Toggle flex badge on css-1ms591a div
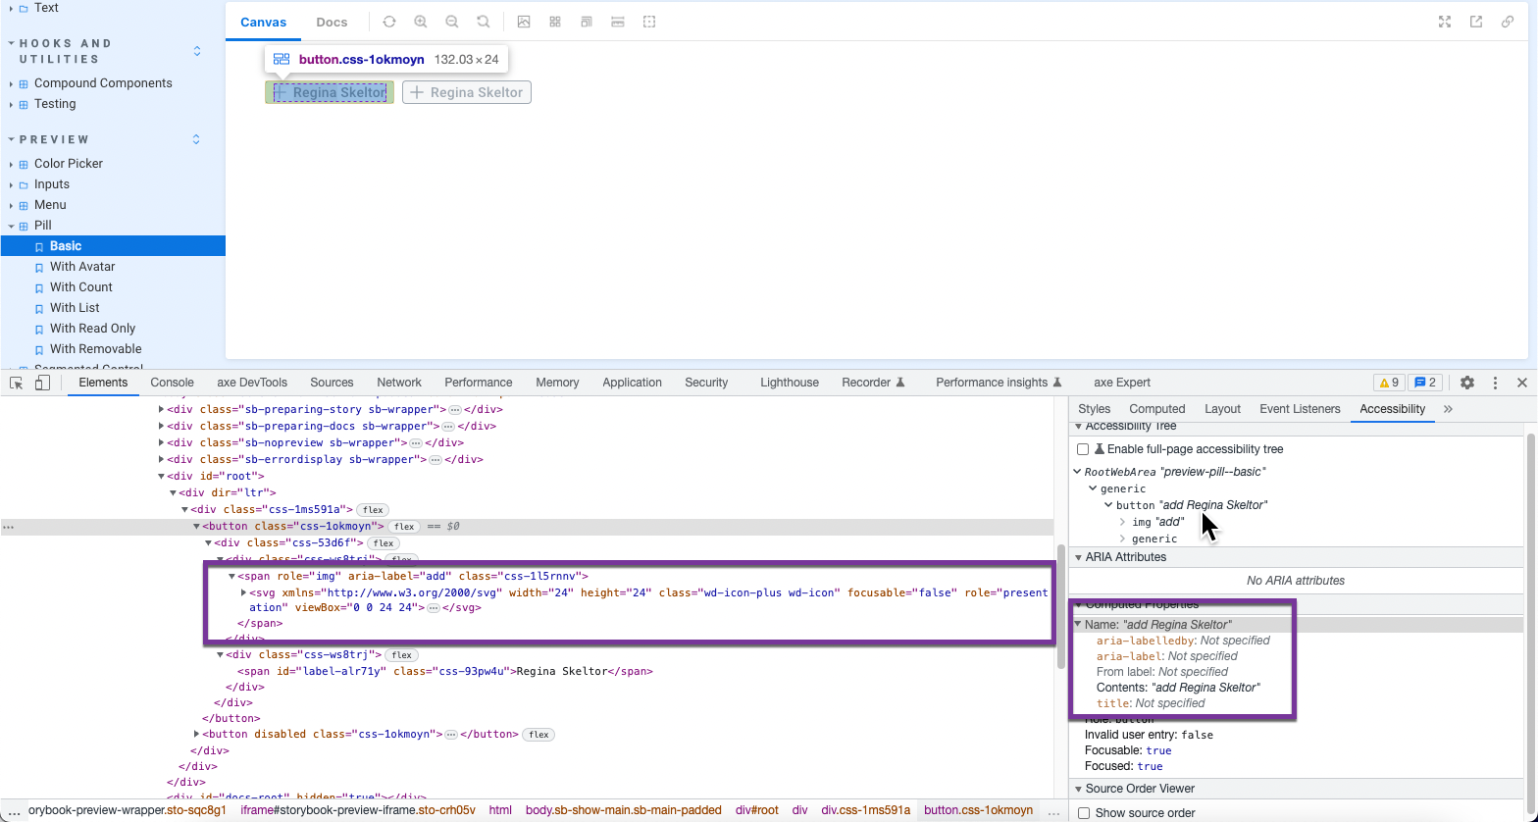Viewport: 1538px width, 822px height. click(373, 510)
